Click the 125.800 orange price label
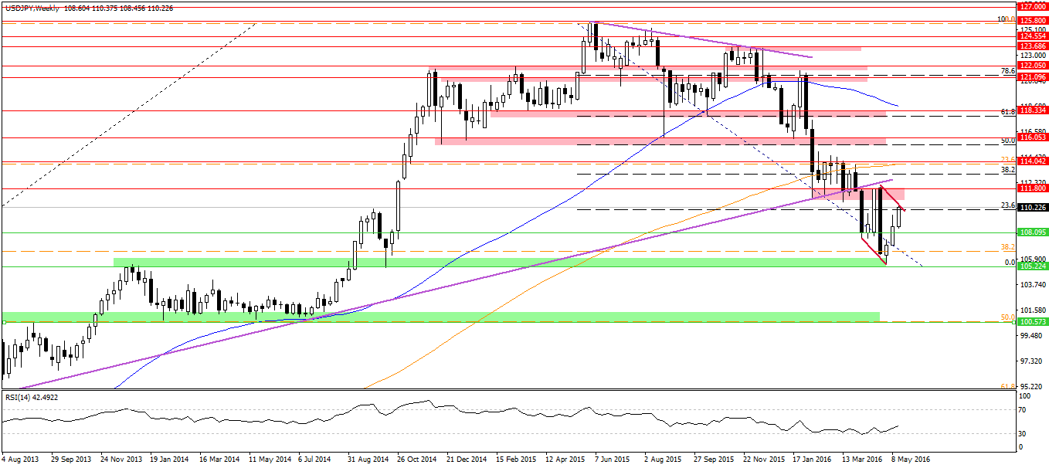 click(1033, 20)
